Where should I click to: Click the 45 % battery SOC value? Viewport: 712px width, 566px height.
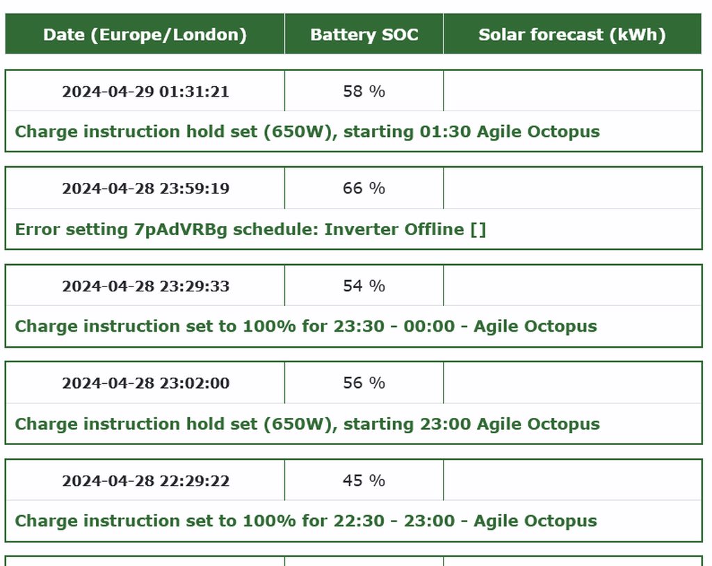(x=364, y=480)
